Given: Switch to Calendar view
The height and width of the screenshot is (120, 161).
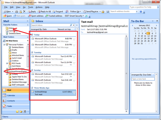Looking at the screenshot, I should click(16, 95).
